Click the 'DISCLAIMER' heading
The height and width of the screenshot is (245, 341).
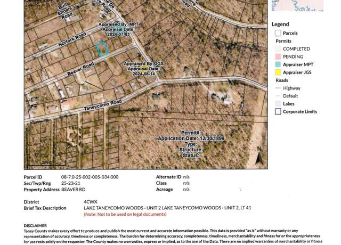35,226
